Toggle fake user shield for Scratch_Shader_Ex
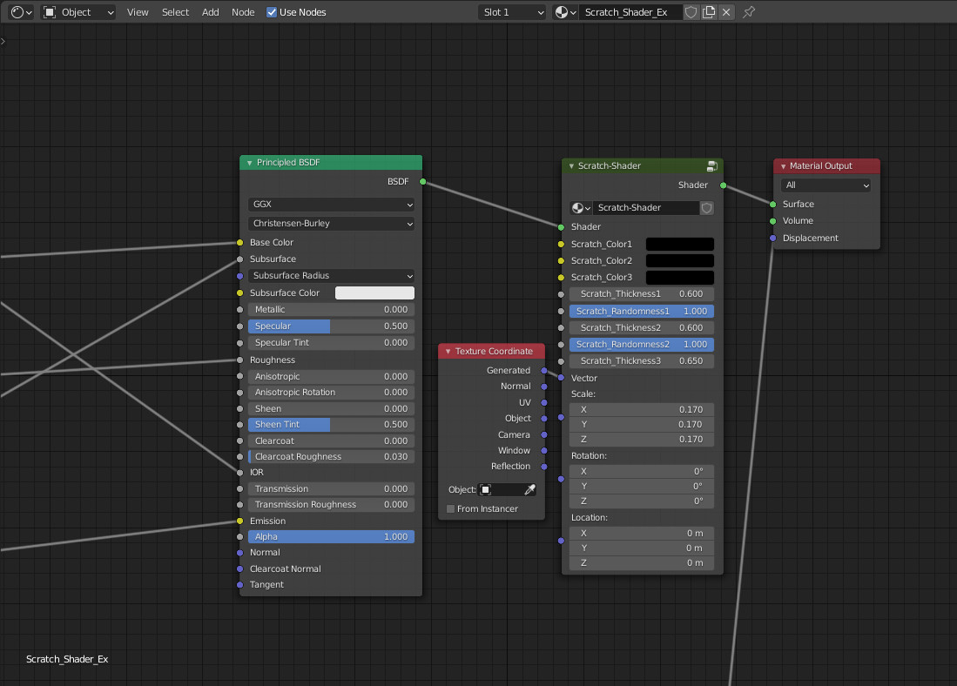 click(x=691, y=12)
